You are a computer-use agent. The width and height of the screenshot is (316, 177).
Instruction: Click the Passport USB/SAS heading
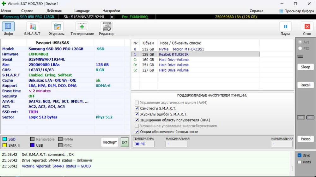[x=52, y=43]
